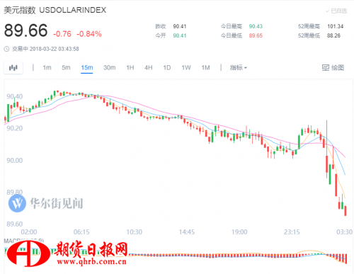Screen dimensions: 354x274
Task: Click the 90.40 price axis label
Action: (15, 96)
